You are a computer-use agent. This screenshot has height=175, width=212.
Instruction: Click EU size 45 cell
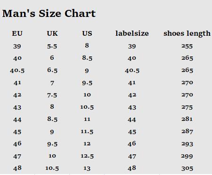pyautogui.click(x=17, y=132)
